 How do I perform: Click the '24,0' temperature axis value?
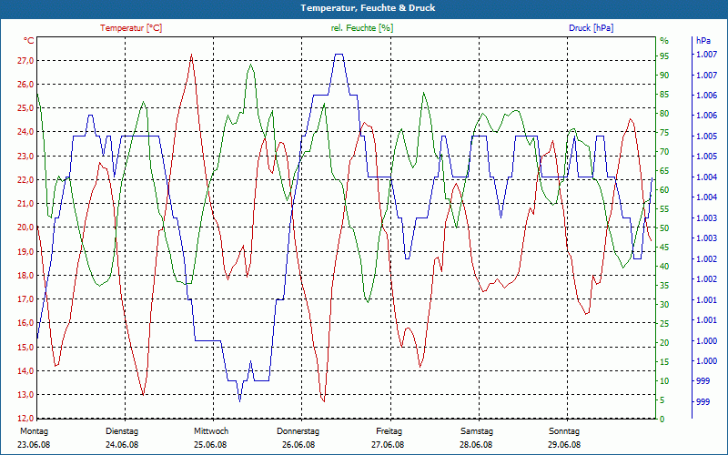[25, 132]
